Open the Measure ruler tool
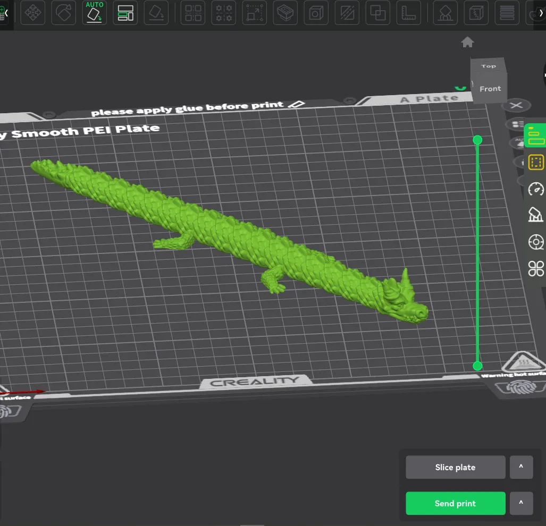This screenshot has height=526, width=546. (x=409, y=13)
